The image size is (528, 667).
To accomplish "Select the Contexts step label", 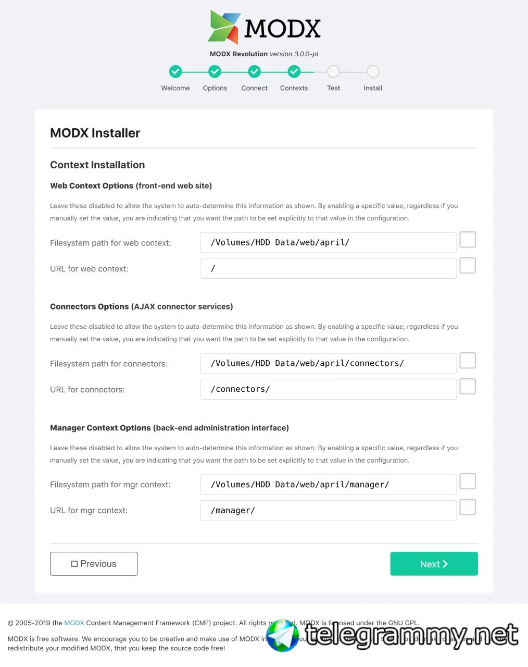I will click(x=294, y=88).
